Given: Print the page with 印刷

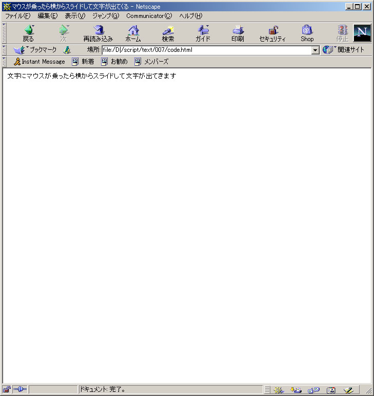Looking at the screenshot, I should [x=238, y=33].
